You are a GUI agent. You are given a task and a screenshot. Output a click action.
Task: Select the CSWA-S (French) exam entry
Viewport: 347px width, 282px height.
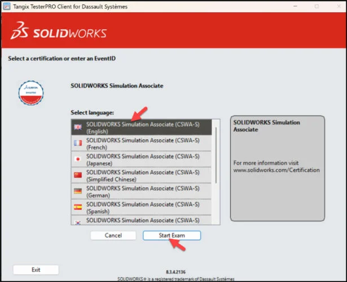143,143
